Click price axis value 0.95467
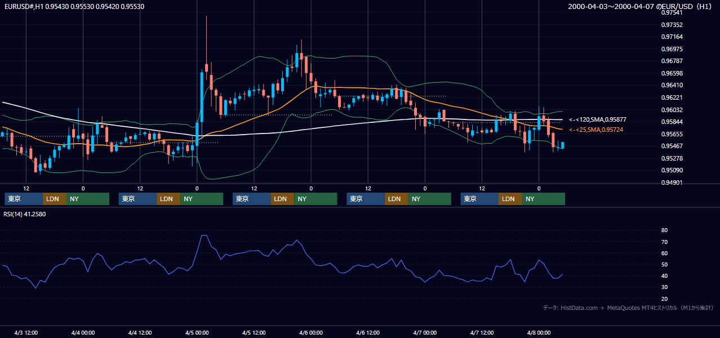Screen dimensions: 720x338 672,146
